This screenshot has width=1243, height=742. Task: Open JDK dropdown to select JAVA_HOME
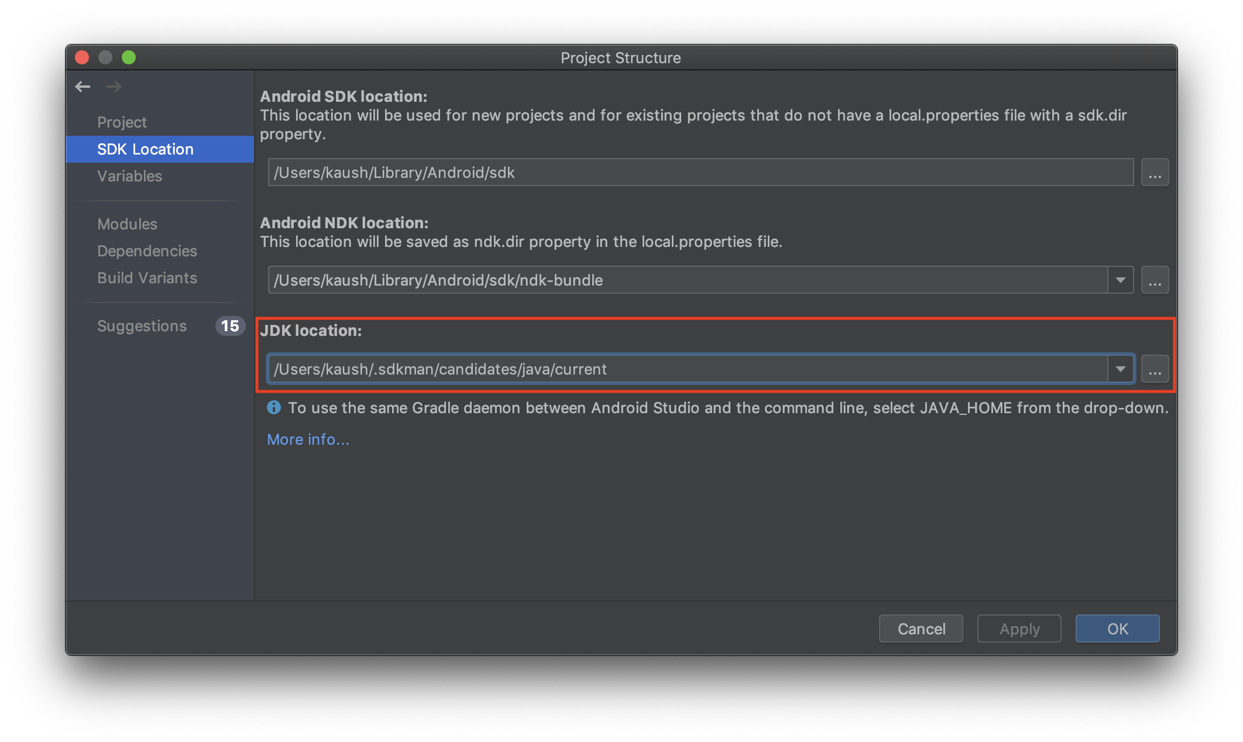[x=1120, y=369]
